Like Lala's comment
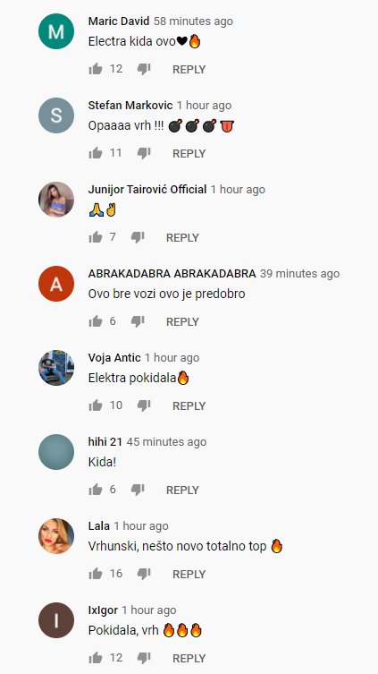 (96, 574)
